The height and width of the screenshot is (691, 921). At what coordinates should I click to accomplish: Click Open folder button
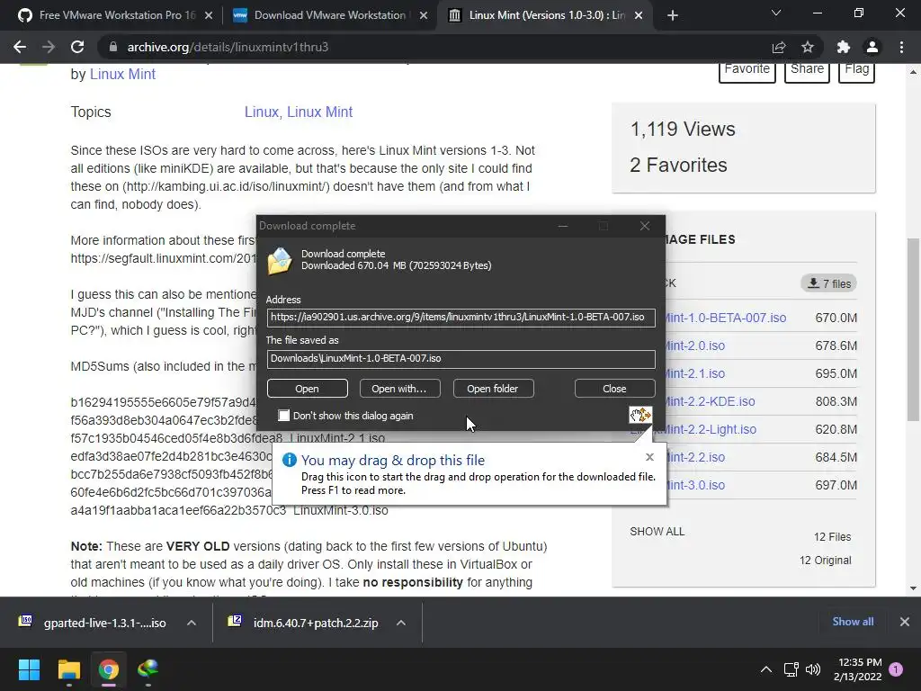(493, 389)
